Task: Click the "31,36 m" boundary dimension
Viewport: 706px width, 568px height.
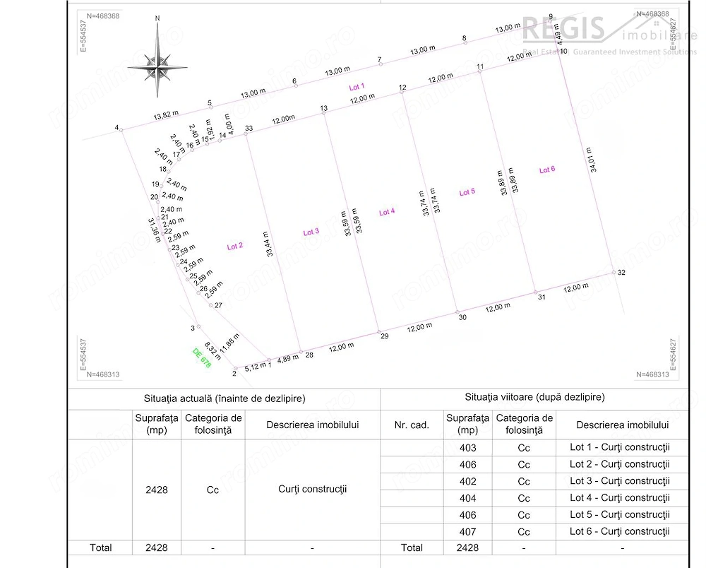Action: 154,230
